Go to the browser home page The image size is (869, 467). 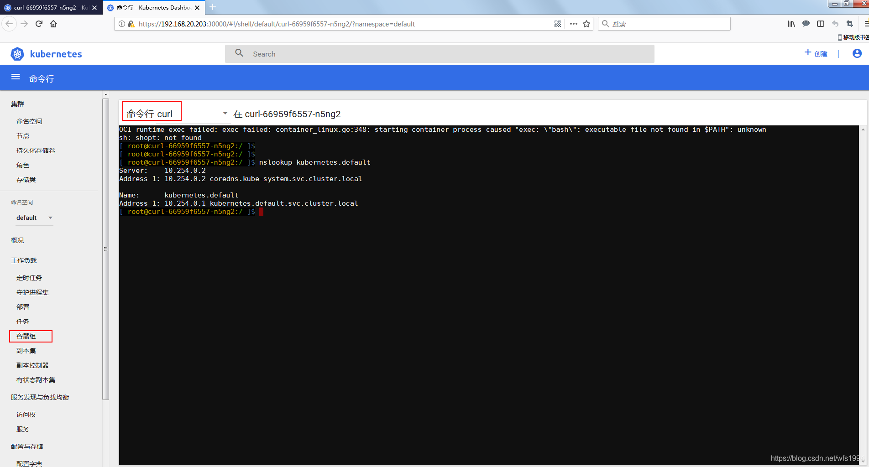click(53, 24)
